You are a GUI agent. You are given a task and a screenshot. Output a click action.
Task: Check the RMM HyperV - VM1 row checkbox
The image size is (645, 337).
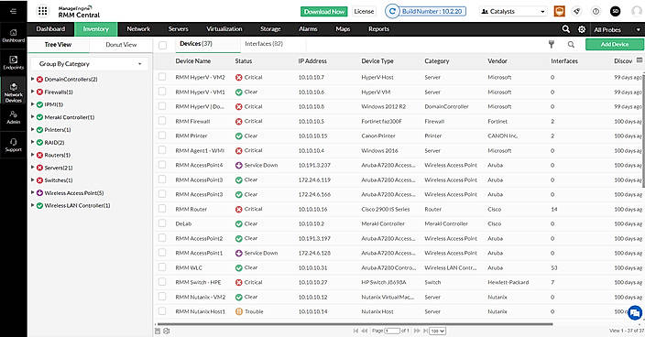point(162,92)
